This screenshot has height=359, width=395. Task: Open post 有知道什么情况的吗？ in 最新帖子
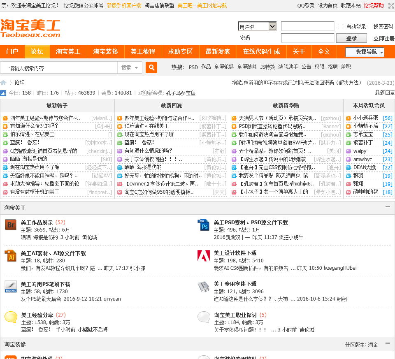pos(34,126)
